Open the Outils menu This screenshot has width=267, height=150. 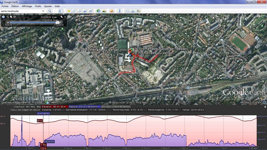38,6
